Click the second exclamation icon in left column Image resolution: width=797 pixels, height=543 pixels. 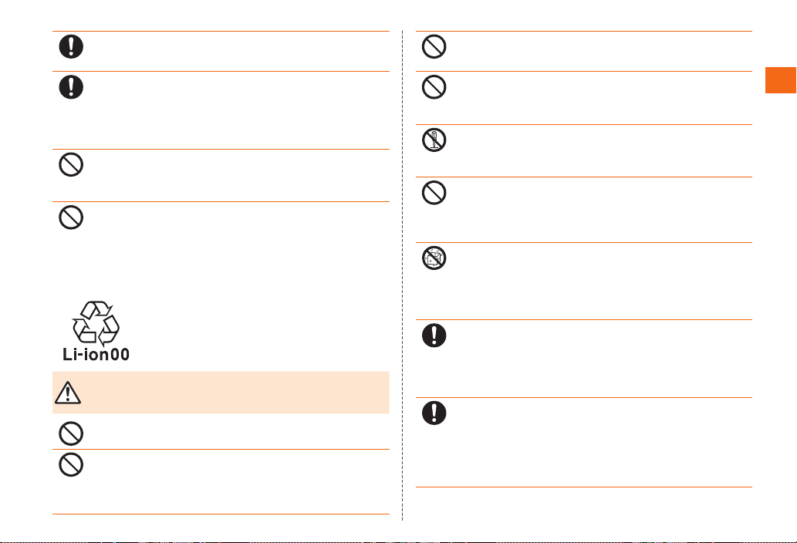point(71,87)
